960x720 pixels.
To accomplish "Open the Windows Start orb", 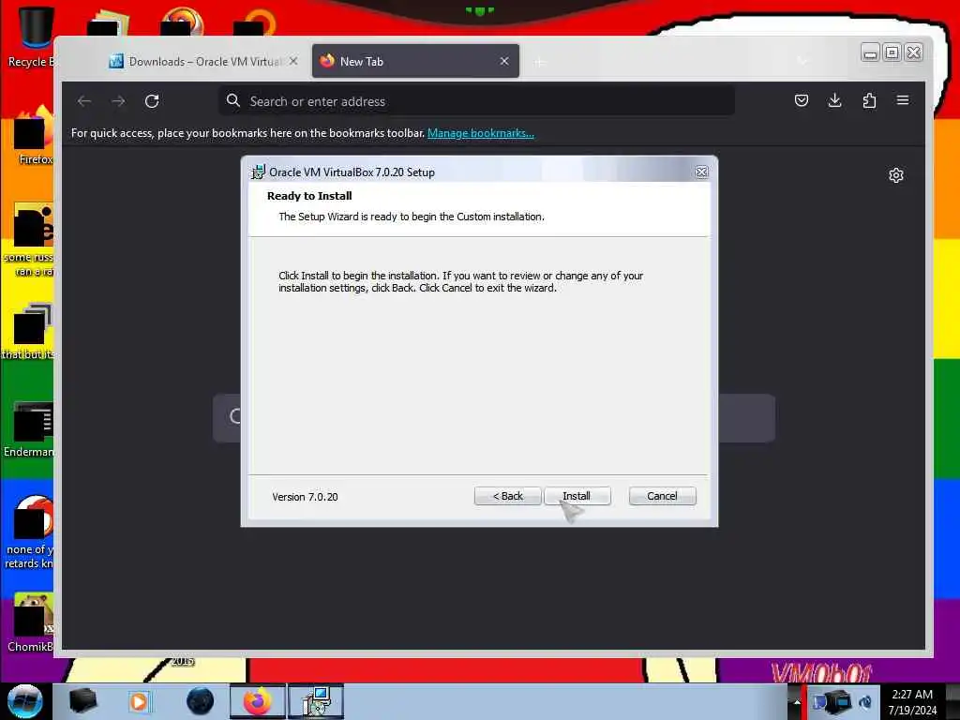I will coord(24,701).
